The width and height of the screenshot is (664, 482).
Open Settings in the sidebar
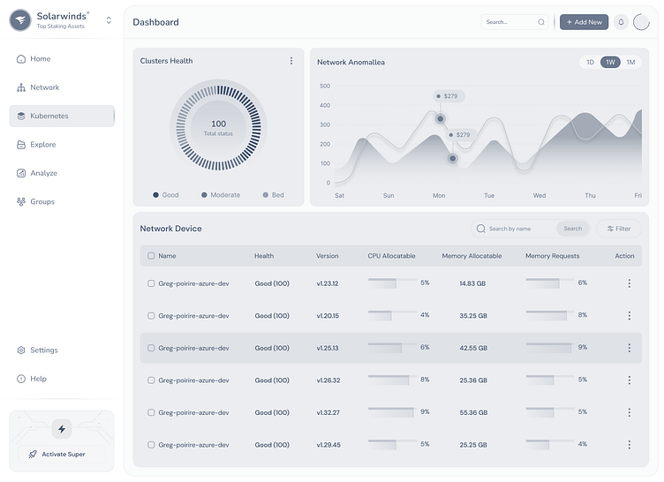pos(43,350)
